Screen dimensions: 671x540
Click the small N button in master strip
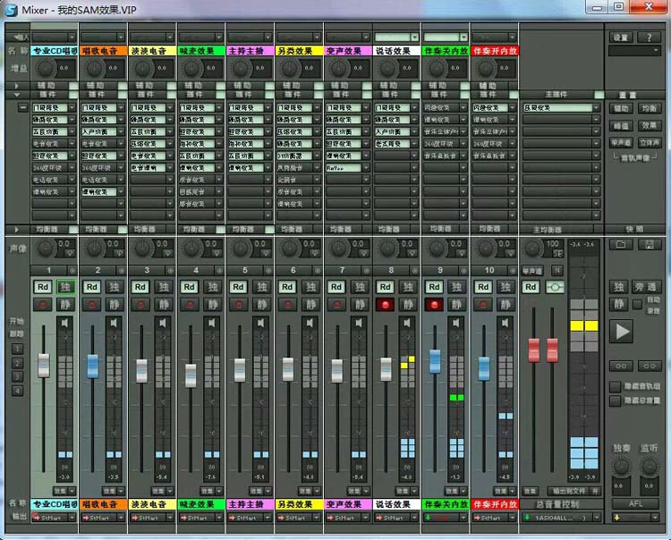point(557,270)
